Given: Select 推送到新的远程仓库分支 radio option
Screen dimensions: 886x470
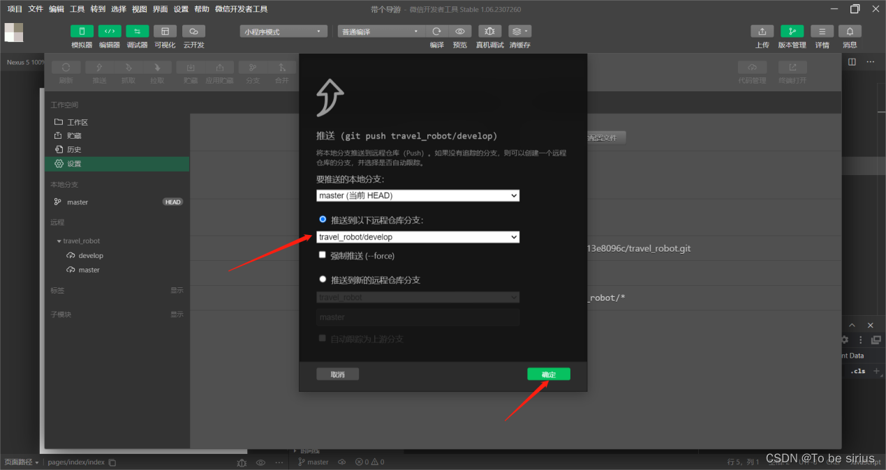Looking at the screenshot, I should pyautogui.click(x=323, y=279).
